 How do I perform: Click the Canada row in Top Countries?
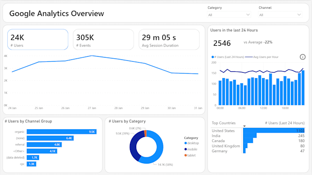[258, 141]
